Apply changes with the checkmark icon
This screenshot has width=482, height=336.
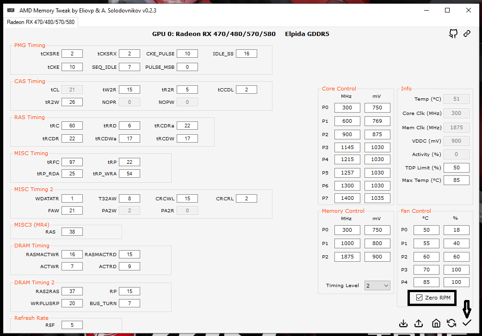(x=467, y=323)
